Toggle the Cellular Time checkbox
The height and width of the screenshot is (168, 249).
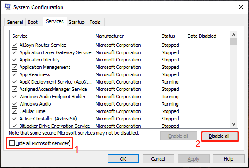[14, 111]
